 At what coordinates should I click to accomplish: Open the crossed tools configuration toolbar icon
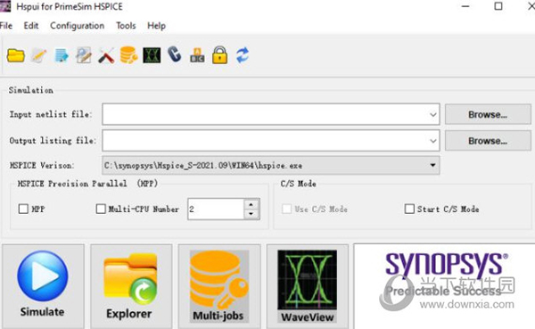tap(106, 55)
